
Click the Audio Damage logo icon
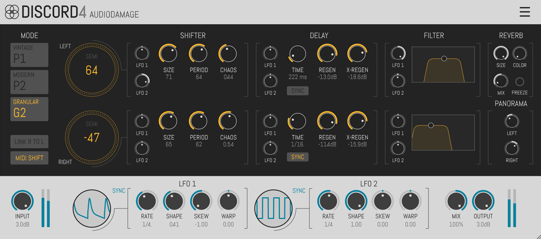(12, 12)
